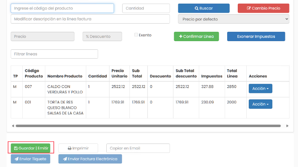Screen dimensions: 298x167
Task: Click the Enviar Factura Electrónica button
Action: click(90, 159)
